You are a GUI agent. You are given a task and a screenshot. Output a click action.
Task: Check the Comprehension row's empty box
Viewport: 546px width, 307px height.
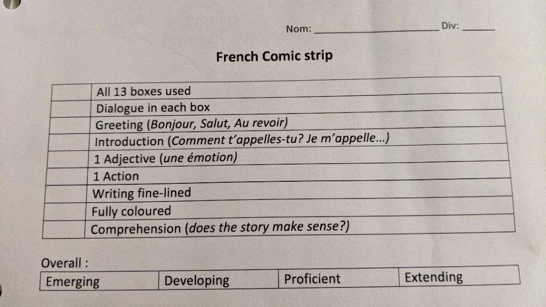coord(63,230)
